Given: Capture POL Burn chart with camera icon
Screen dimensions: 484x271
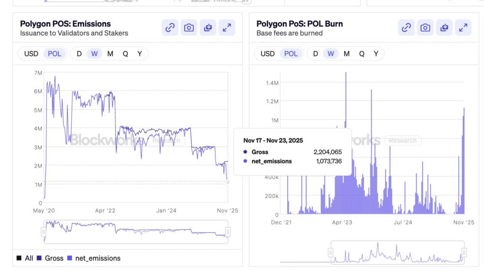Looking at the screenshot, I should tap(425, 28).
